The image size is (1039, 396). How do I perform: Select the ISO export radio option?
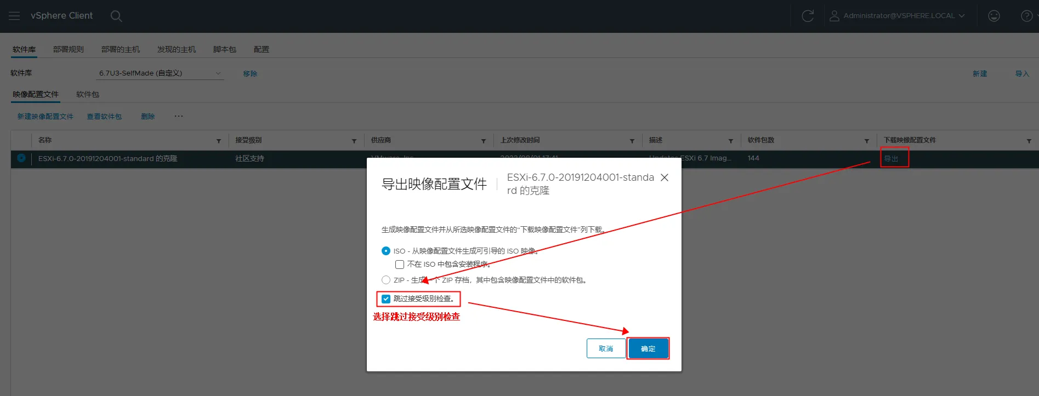[386, 251]
